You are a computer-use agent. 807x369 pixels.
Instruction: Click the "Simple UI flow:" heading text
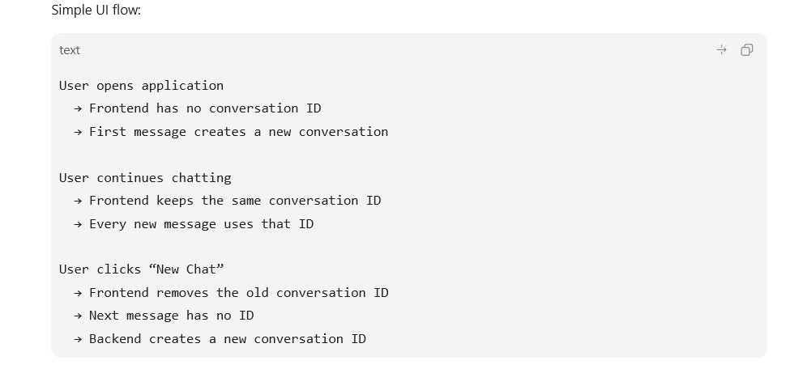[96, 10]
